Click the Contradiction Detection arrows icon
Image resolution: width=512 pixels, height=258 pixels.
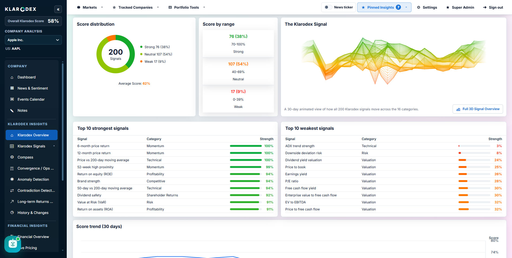tap(12, 190)
